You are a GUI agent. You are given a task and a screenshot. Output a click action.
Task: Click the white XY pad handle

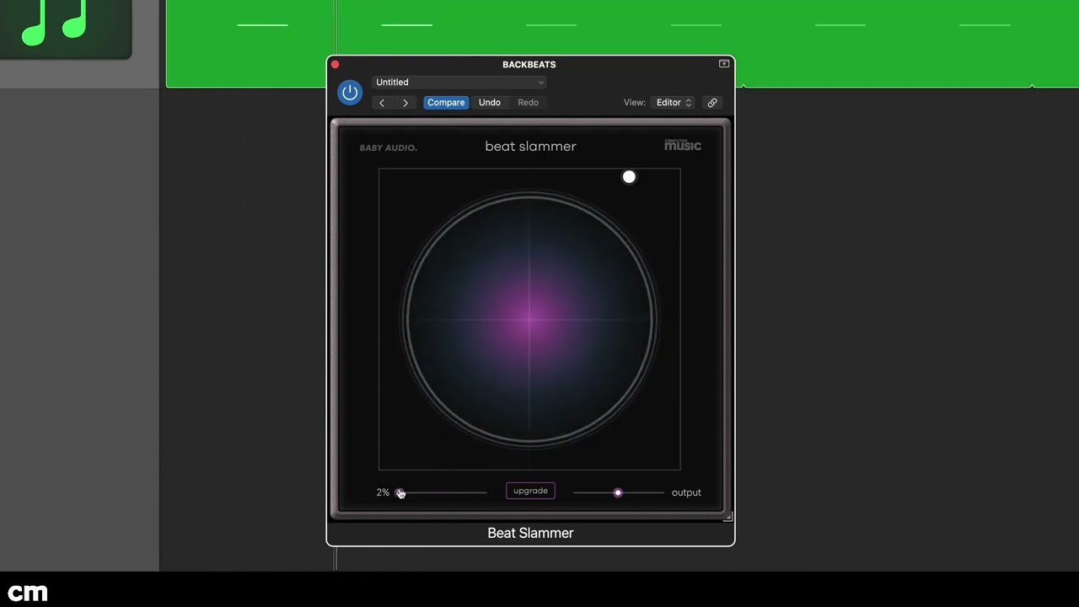629,177
